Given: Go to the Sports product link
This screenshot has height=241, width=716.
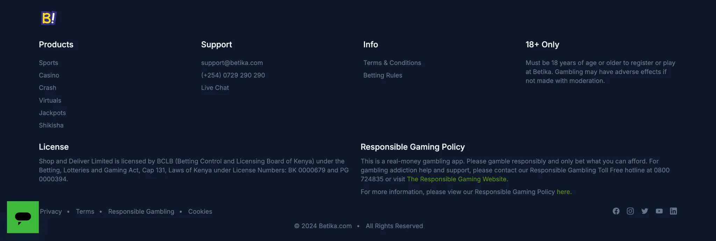Looking at the screenshot, I should (x=49, y=63).
